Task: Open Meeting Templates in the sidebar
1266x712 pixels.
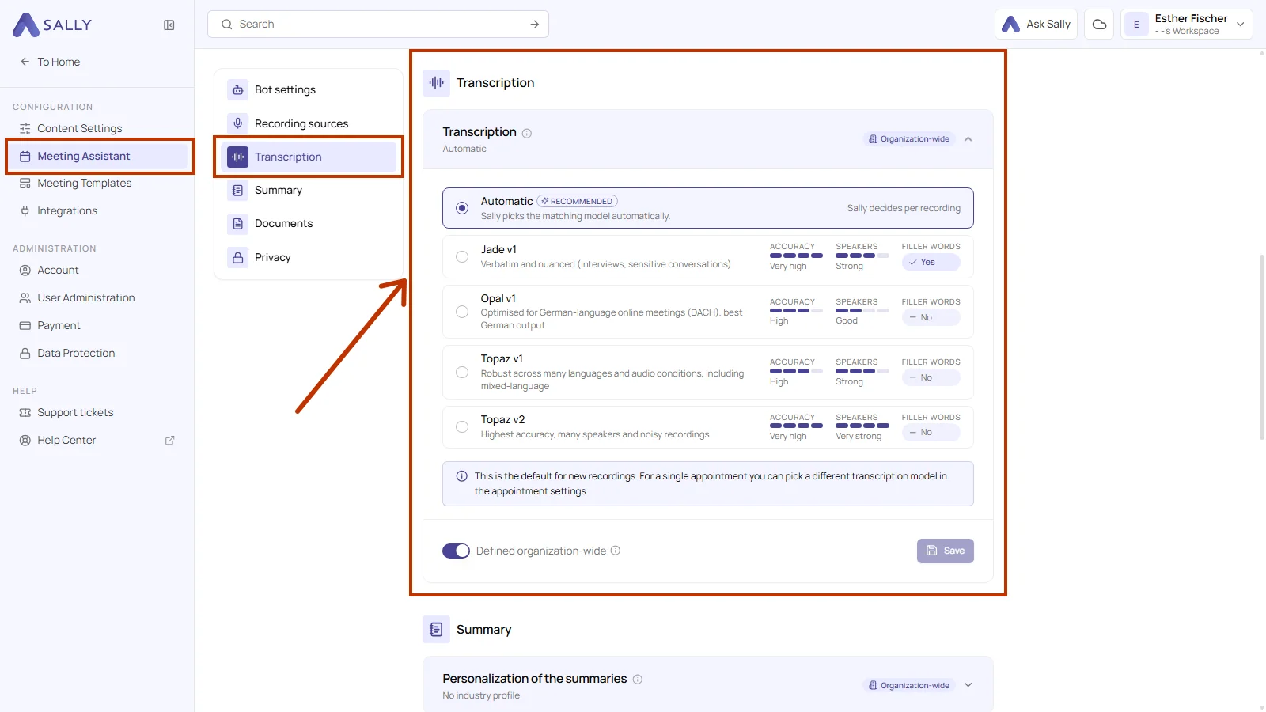Action: click(x=85, y=183)
